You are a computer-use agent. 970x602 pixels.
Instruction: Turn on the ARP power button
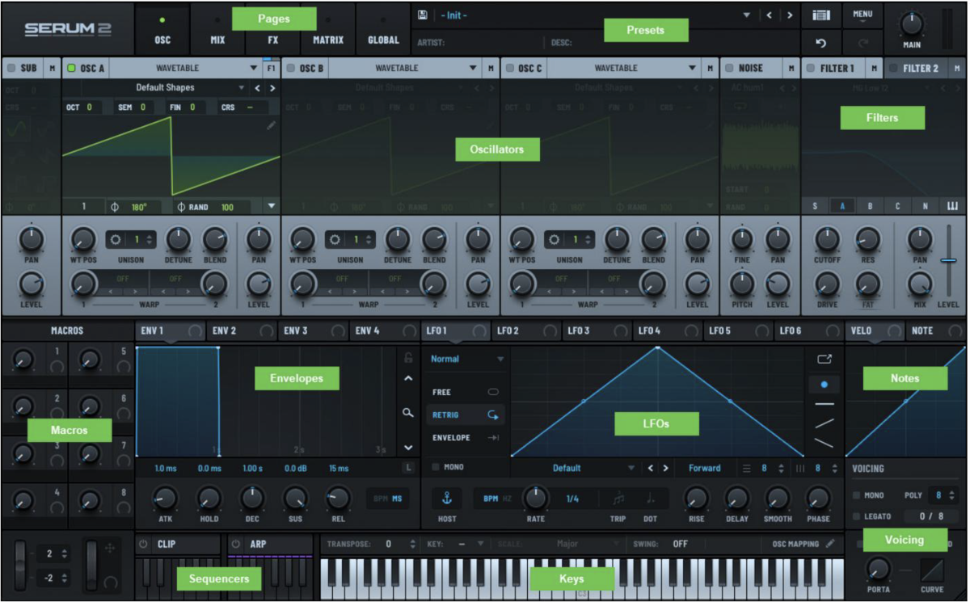(235, 544)
